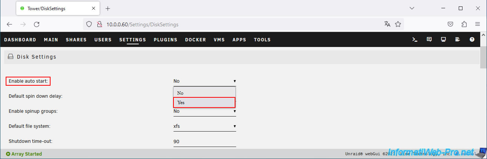Switch to the Dashboard page
Image resolution: width=487 pixels, height=159 pixels.
(x=20, y=39)
